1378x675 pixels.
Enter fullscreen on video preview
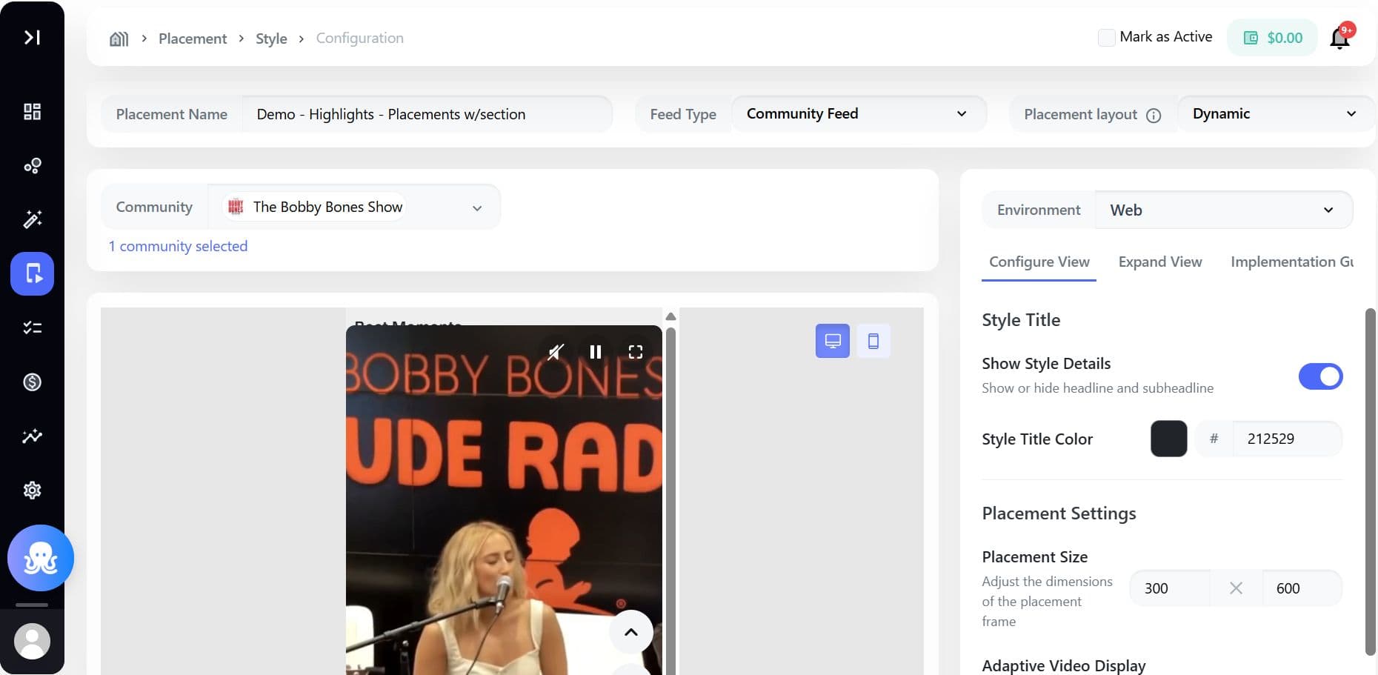(636, 352)
